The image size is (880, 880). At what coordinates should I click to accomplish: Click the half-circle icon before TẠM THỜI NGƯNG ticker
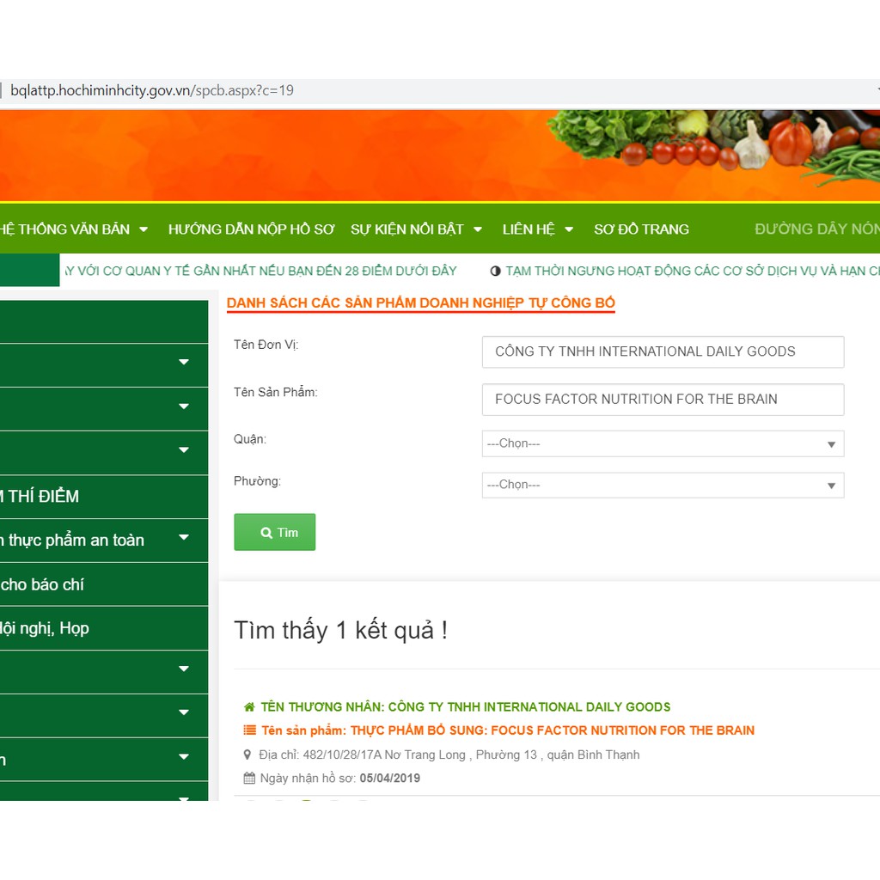[x=495, y=271]
